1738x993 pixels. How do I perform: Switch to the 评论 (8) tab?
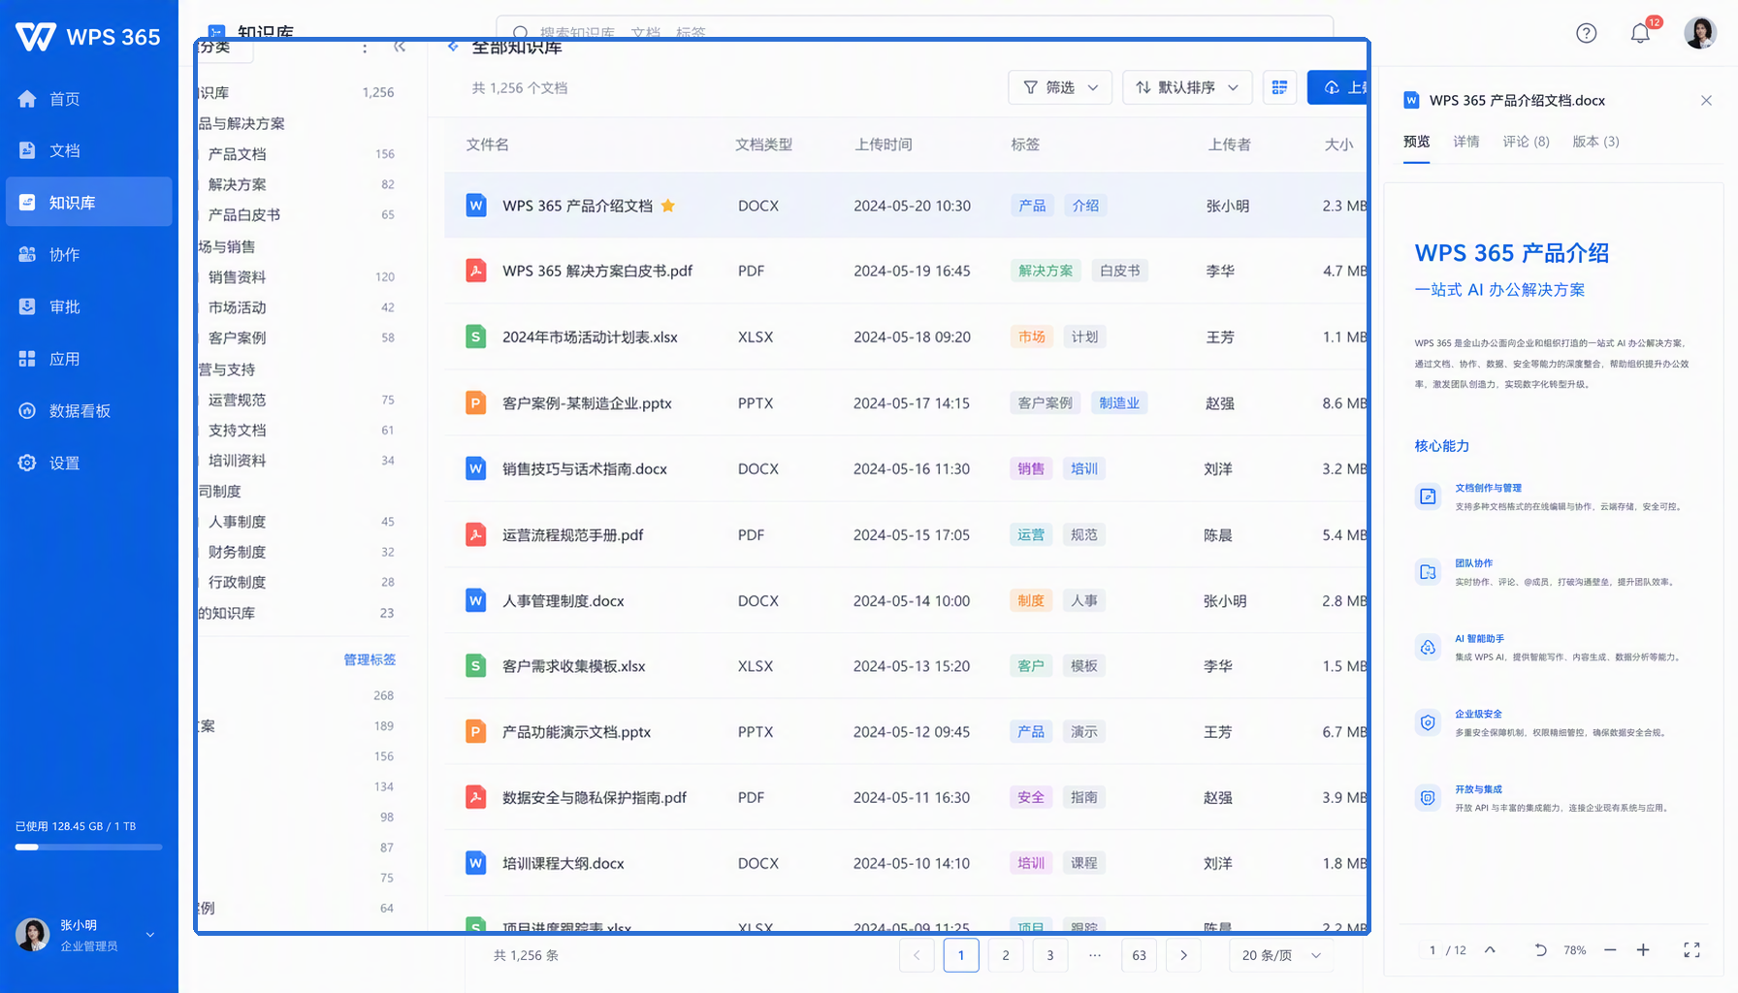pyautogui.click(x=1526, y=142)
